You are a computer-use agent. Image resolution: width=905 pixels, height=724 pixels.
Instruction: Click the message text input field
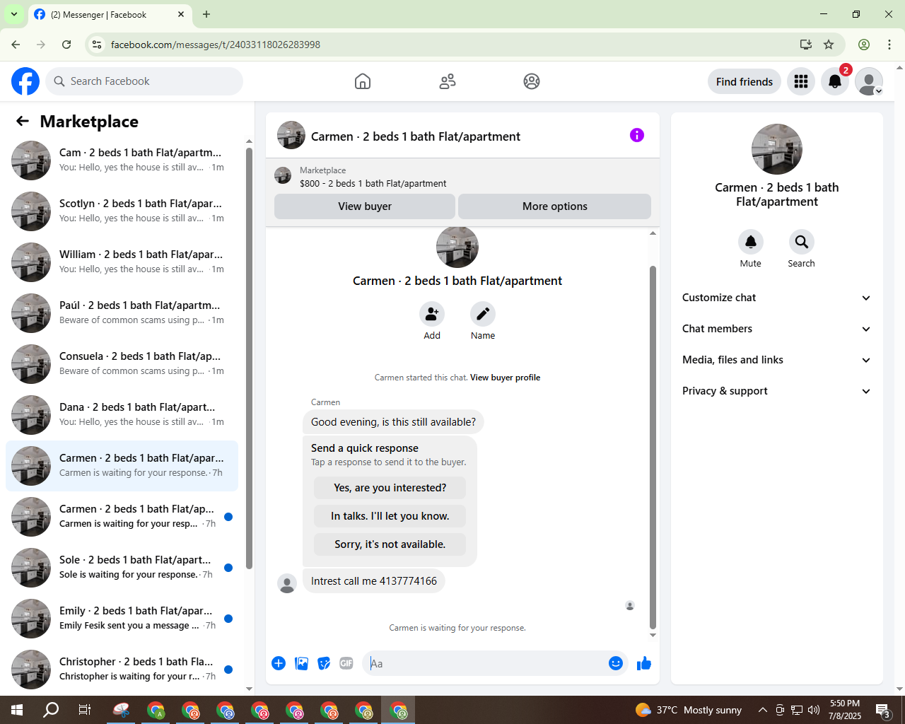tap(485, 663)
